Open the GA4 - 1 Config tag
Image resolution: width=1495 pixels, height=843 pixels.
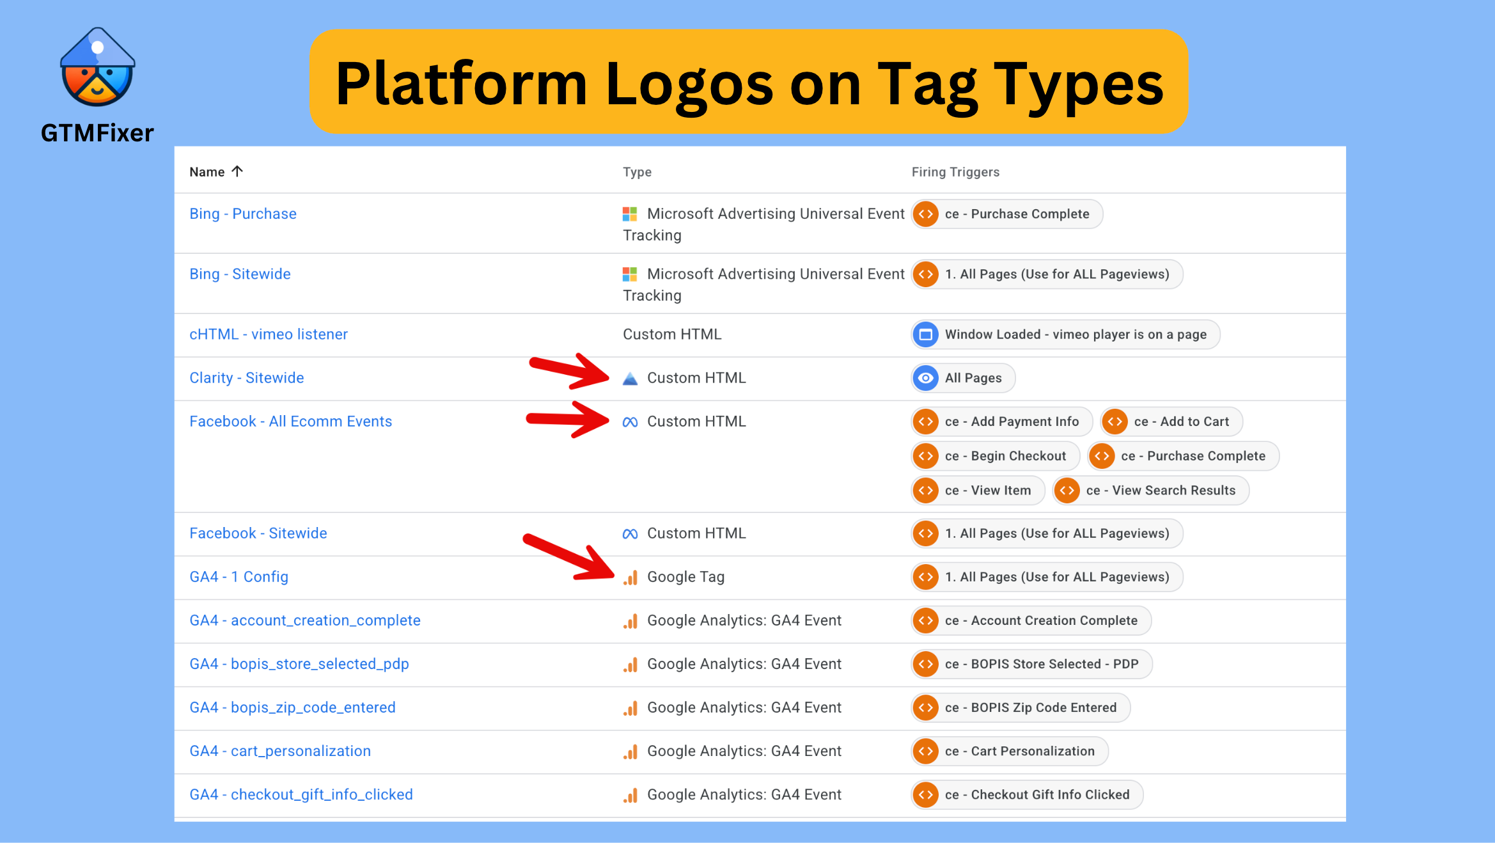pyautogui.click(x=239, y=576)
